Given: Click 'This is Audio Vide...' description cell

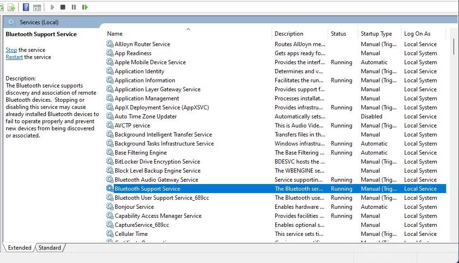Looking at the screenshot, I should [299, 125].
